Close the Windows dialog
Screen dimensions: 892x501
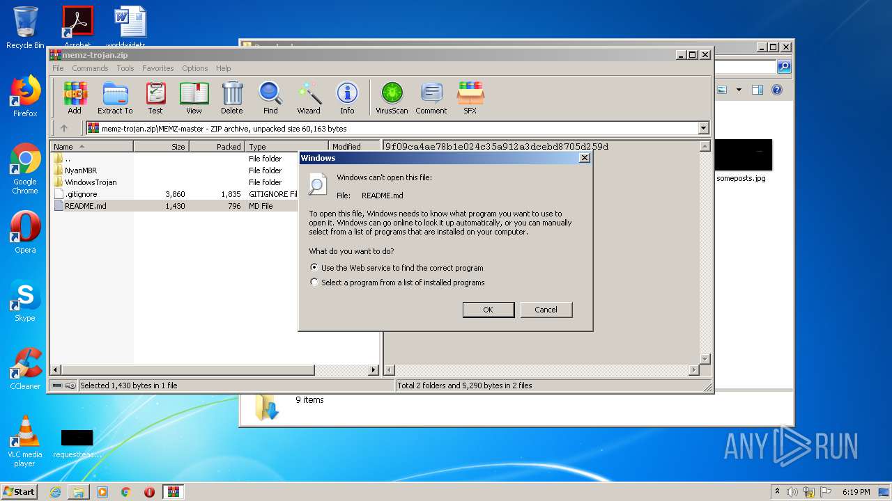pyautogui.click(x=585, y=158)
